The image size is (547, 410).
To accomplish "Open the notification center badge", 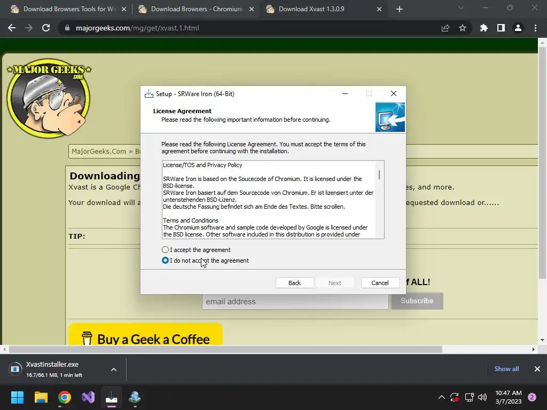I will [532, 397].
